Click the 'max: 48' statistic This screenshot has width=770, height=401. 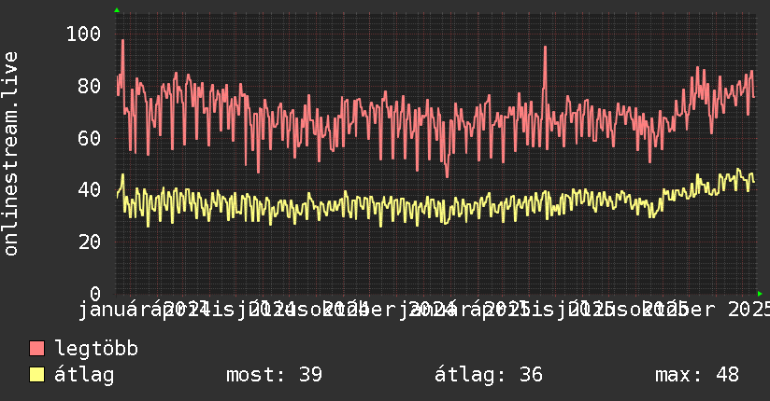tap(697, 375)
